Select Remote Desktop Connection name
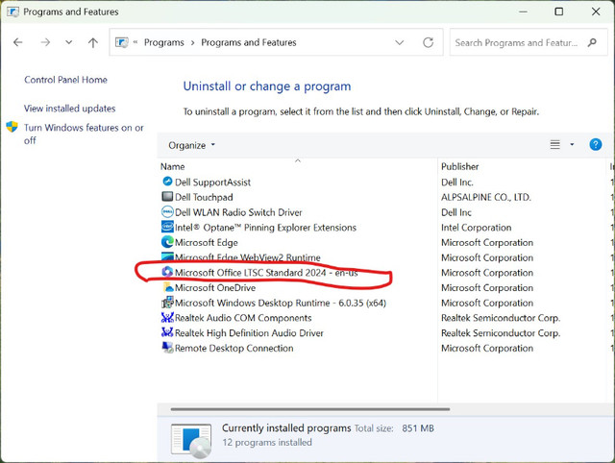The height and width of the screenshot is (463, 615). tap(234, 348)
